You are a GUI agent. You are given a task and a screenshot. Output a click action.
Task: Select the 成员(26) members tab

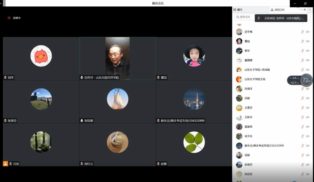tap(279, 10)
